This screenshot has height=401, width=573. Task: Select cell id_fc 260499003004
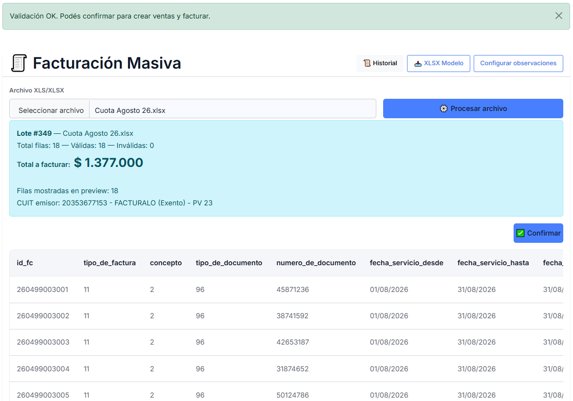coord(43,369)
